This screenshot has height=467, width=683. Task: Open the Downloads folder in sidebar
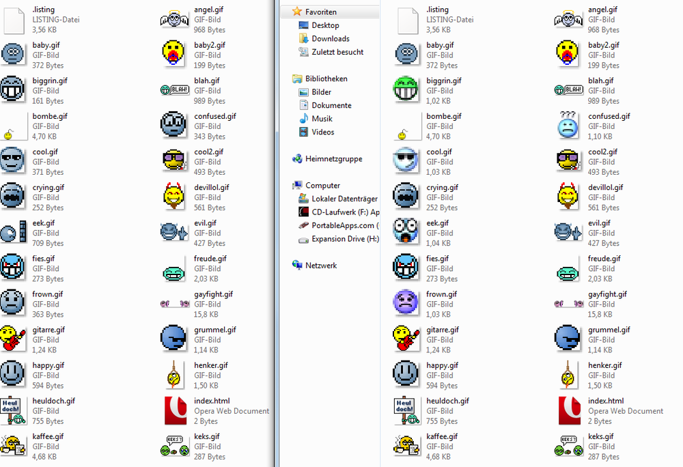click(331, 39)
